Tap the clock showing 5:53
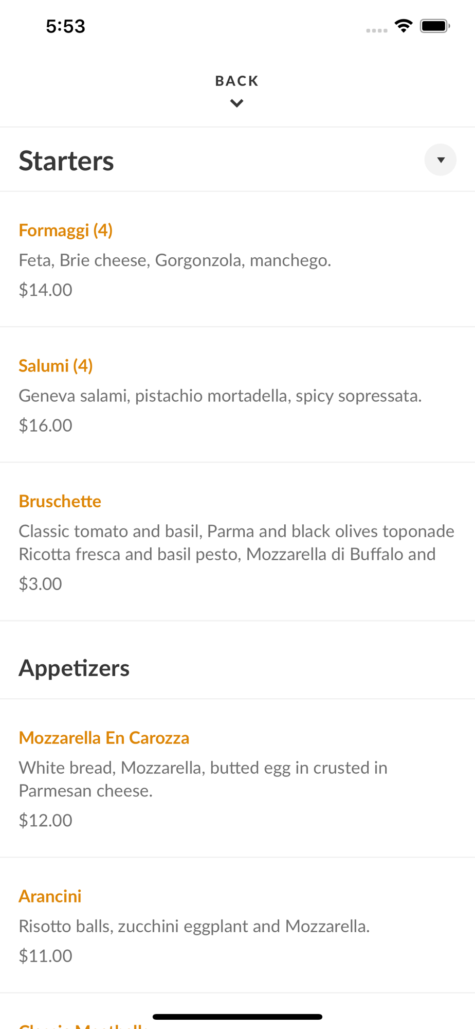Image resolution: width=475 pixels, height=1029 pixels. click(x=65, y=26)
